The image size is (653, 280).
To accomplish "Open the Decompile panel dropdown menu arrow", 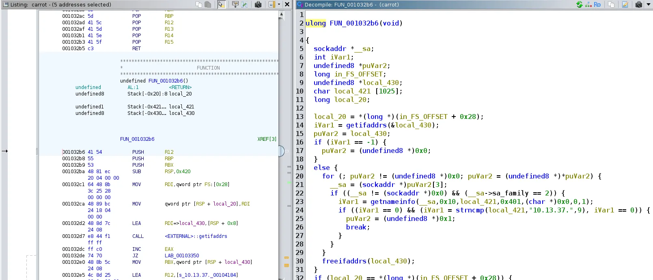I will pyautogui.click(x=649, y=4).
